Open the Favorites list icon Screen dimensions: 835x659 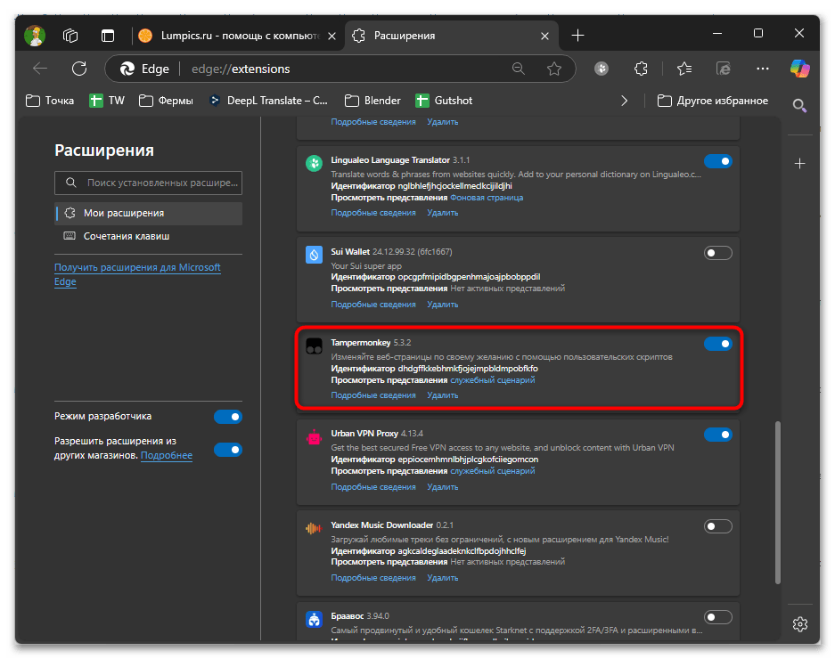click(684, 69)
